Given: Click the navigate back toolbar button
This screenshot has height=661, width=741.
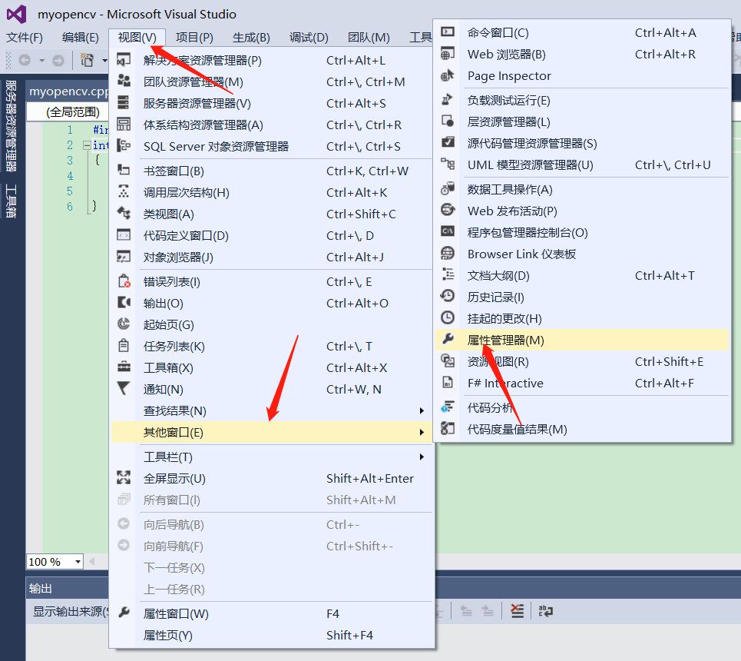Looking at the screenshot, I should (25, 60).
